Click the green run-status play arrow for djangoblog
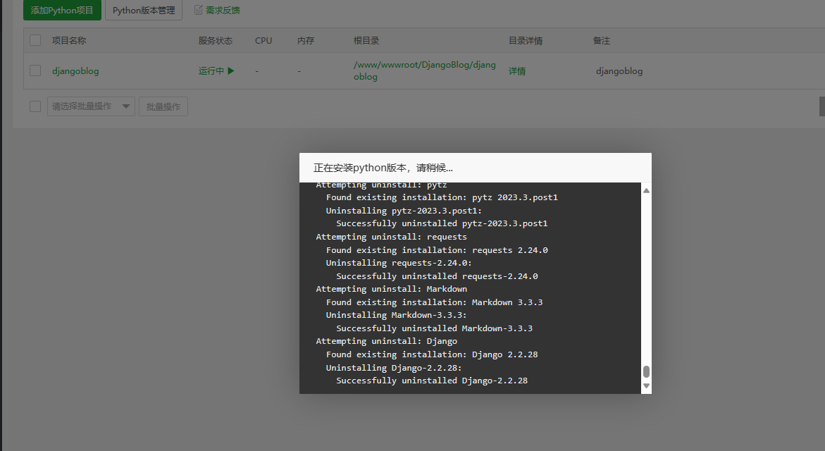825x451 pixels. point(230,70)
